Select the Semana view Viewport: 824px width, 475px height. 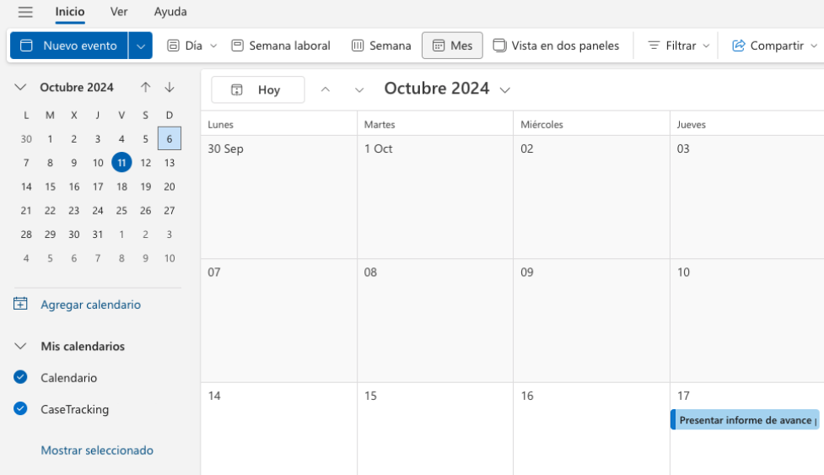[381, 46]
